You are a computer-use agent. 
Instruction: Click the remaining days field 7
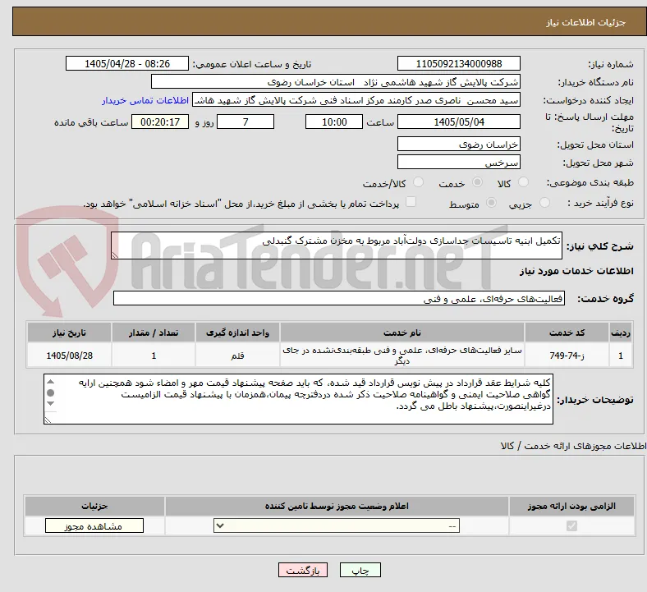(x=245, y=122)
